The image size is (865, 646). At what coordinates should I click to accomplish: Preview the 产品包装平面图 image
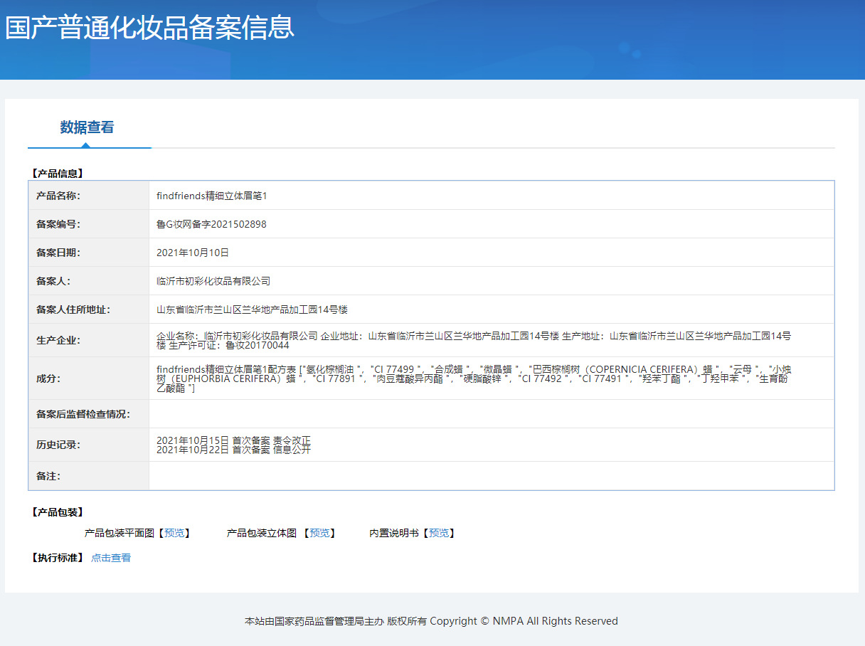tap(174, 533)
